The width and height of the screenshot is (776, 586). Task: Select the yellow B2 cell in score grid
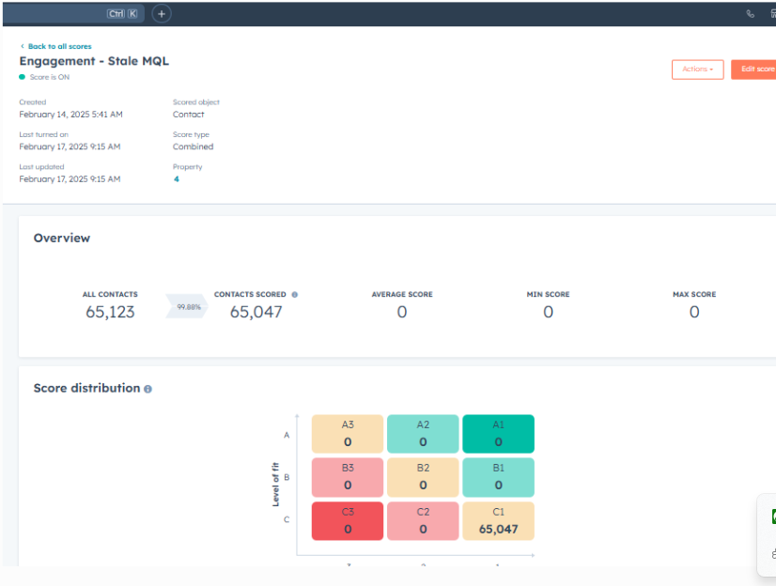coord(423,476)
